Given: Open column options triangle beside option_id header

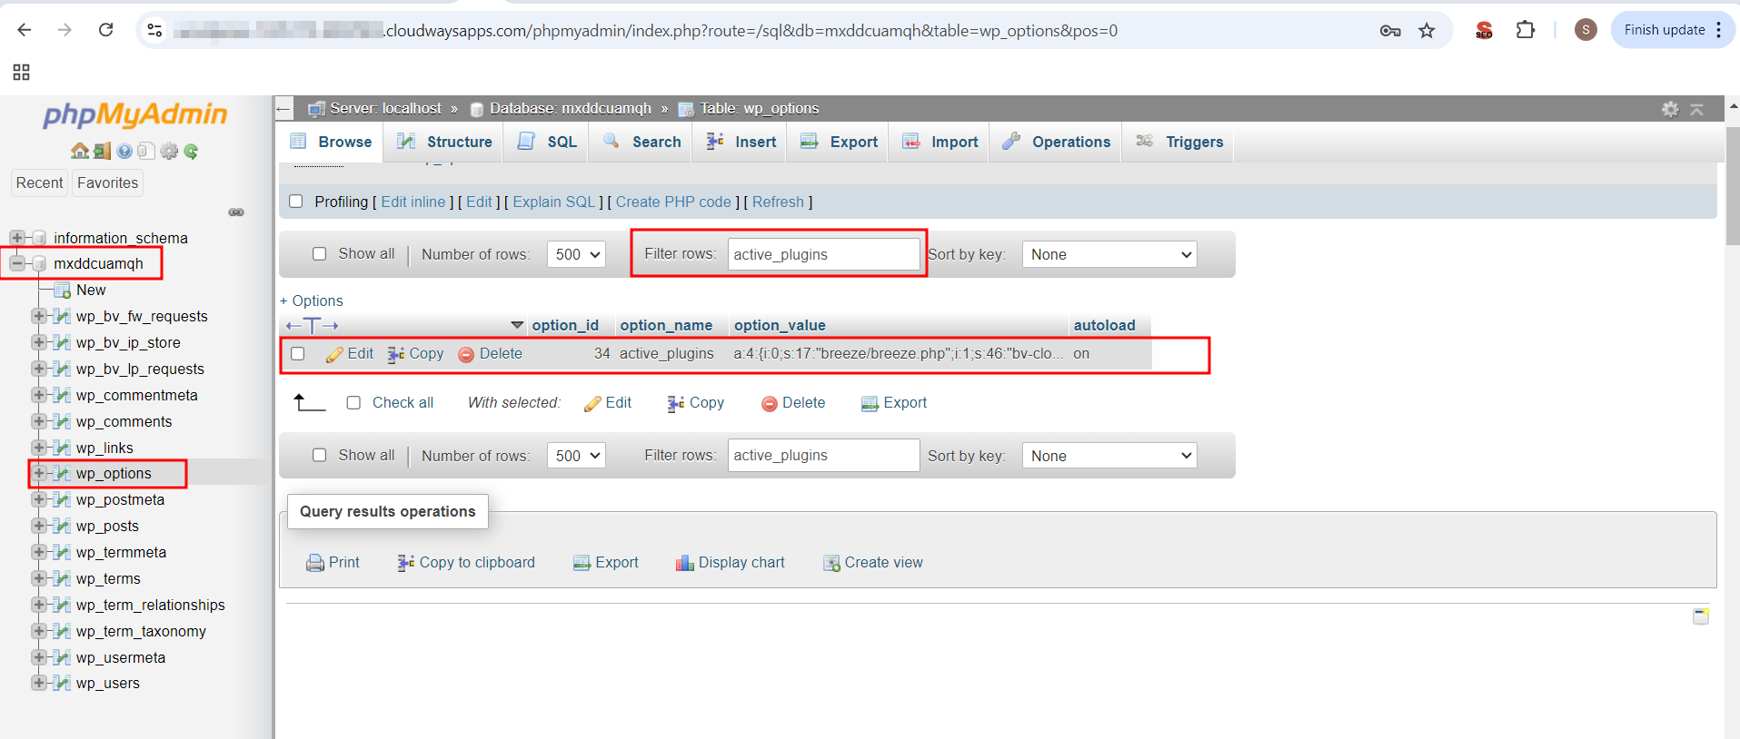Looking at the screenshot, I should point(517,325).
